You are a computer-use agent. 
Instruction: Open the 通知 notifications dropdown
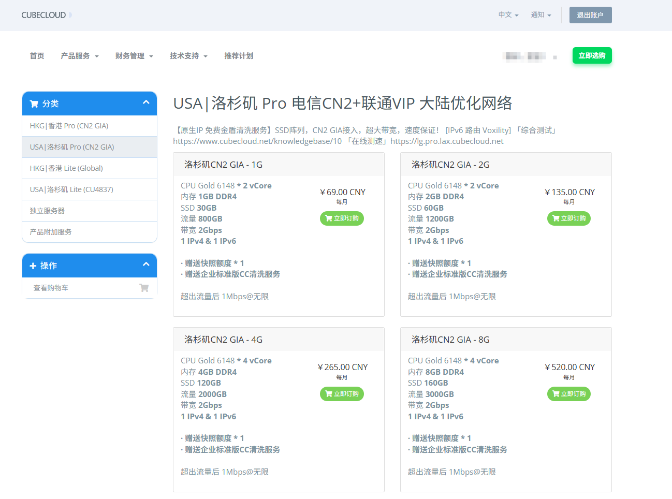point(540,15)
